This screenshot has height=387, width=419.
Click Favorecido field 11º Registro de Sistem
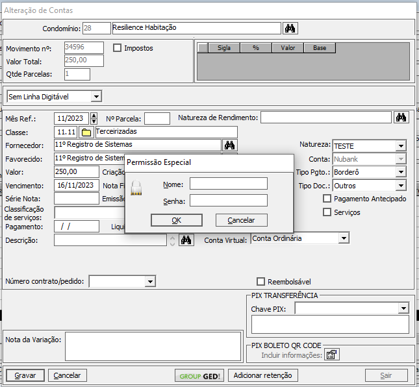(90, 158)
